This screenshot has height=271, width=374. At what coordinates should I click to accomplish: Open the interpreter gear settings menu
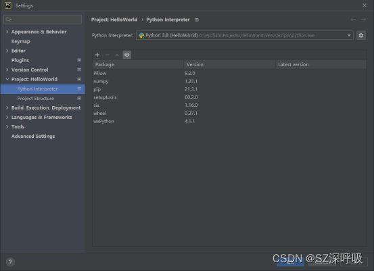361,35
